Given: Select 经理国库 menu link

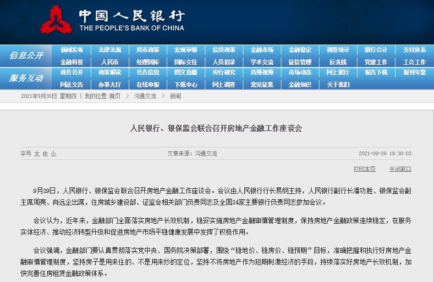Looking at the screenshot, I should [x=148, y=62].
